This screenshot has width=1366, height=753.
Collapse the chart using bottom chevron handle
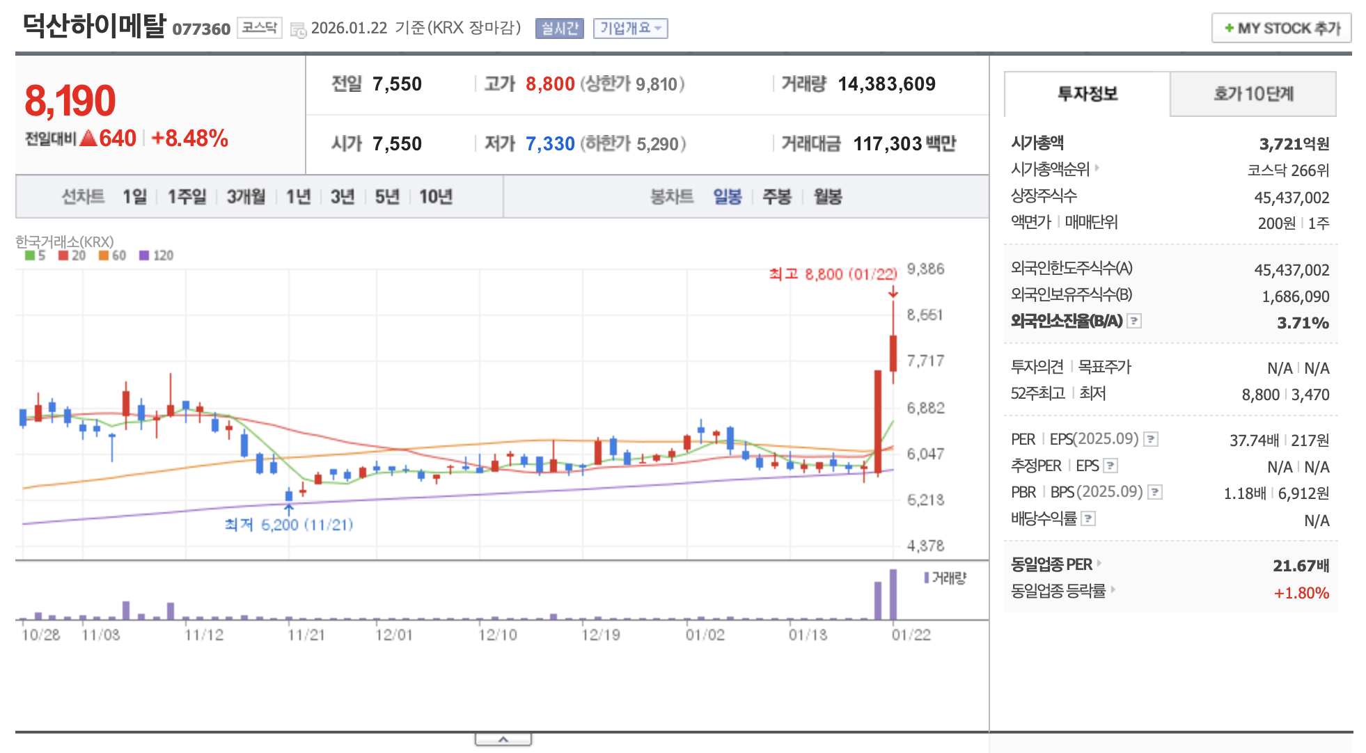[x=503, y=739]
